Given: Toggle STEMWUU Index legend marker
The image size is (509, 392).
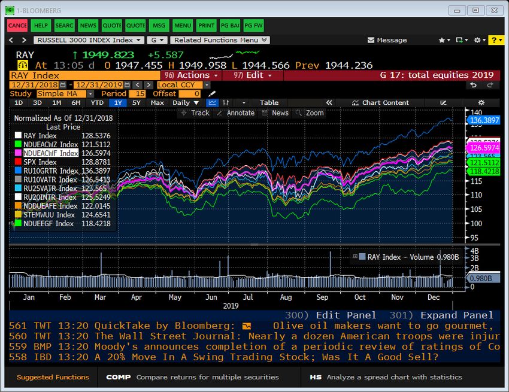Looking at the screenshot, I should point(18,214).
